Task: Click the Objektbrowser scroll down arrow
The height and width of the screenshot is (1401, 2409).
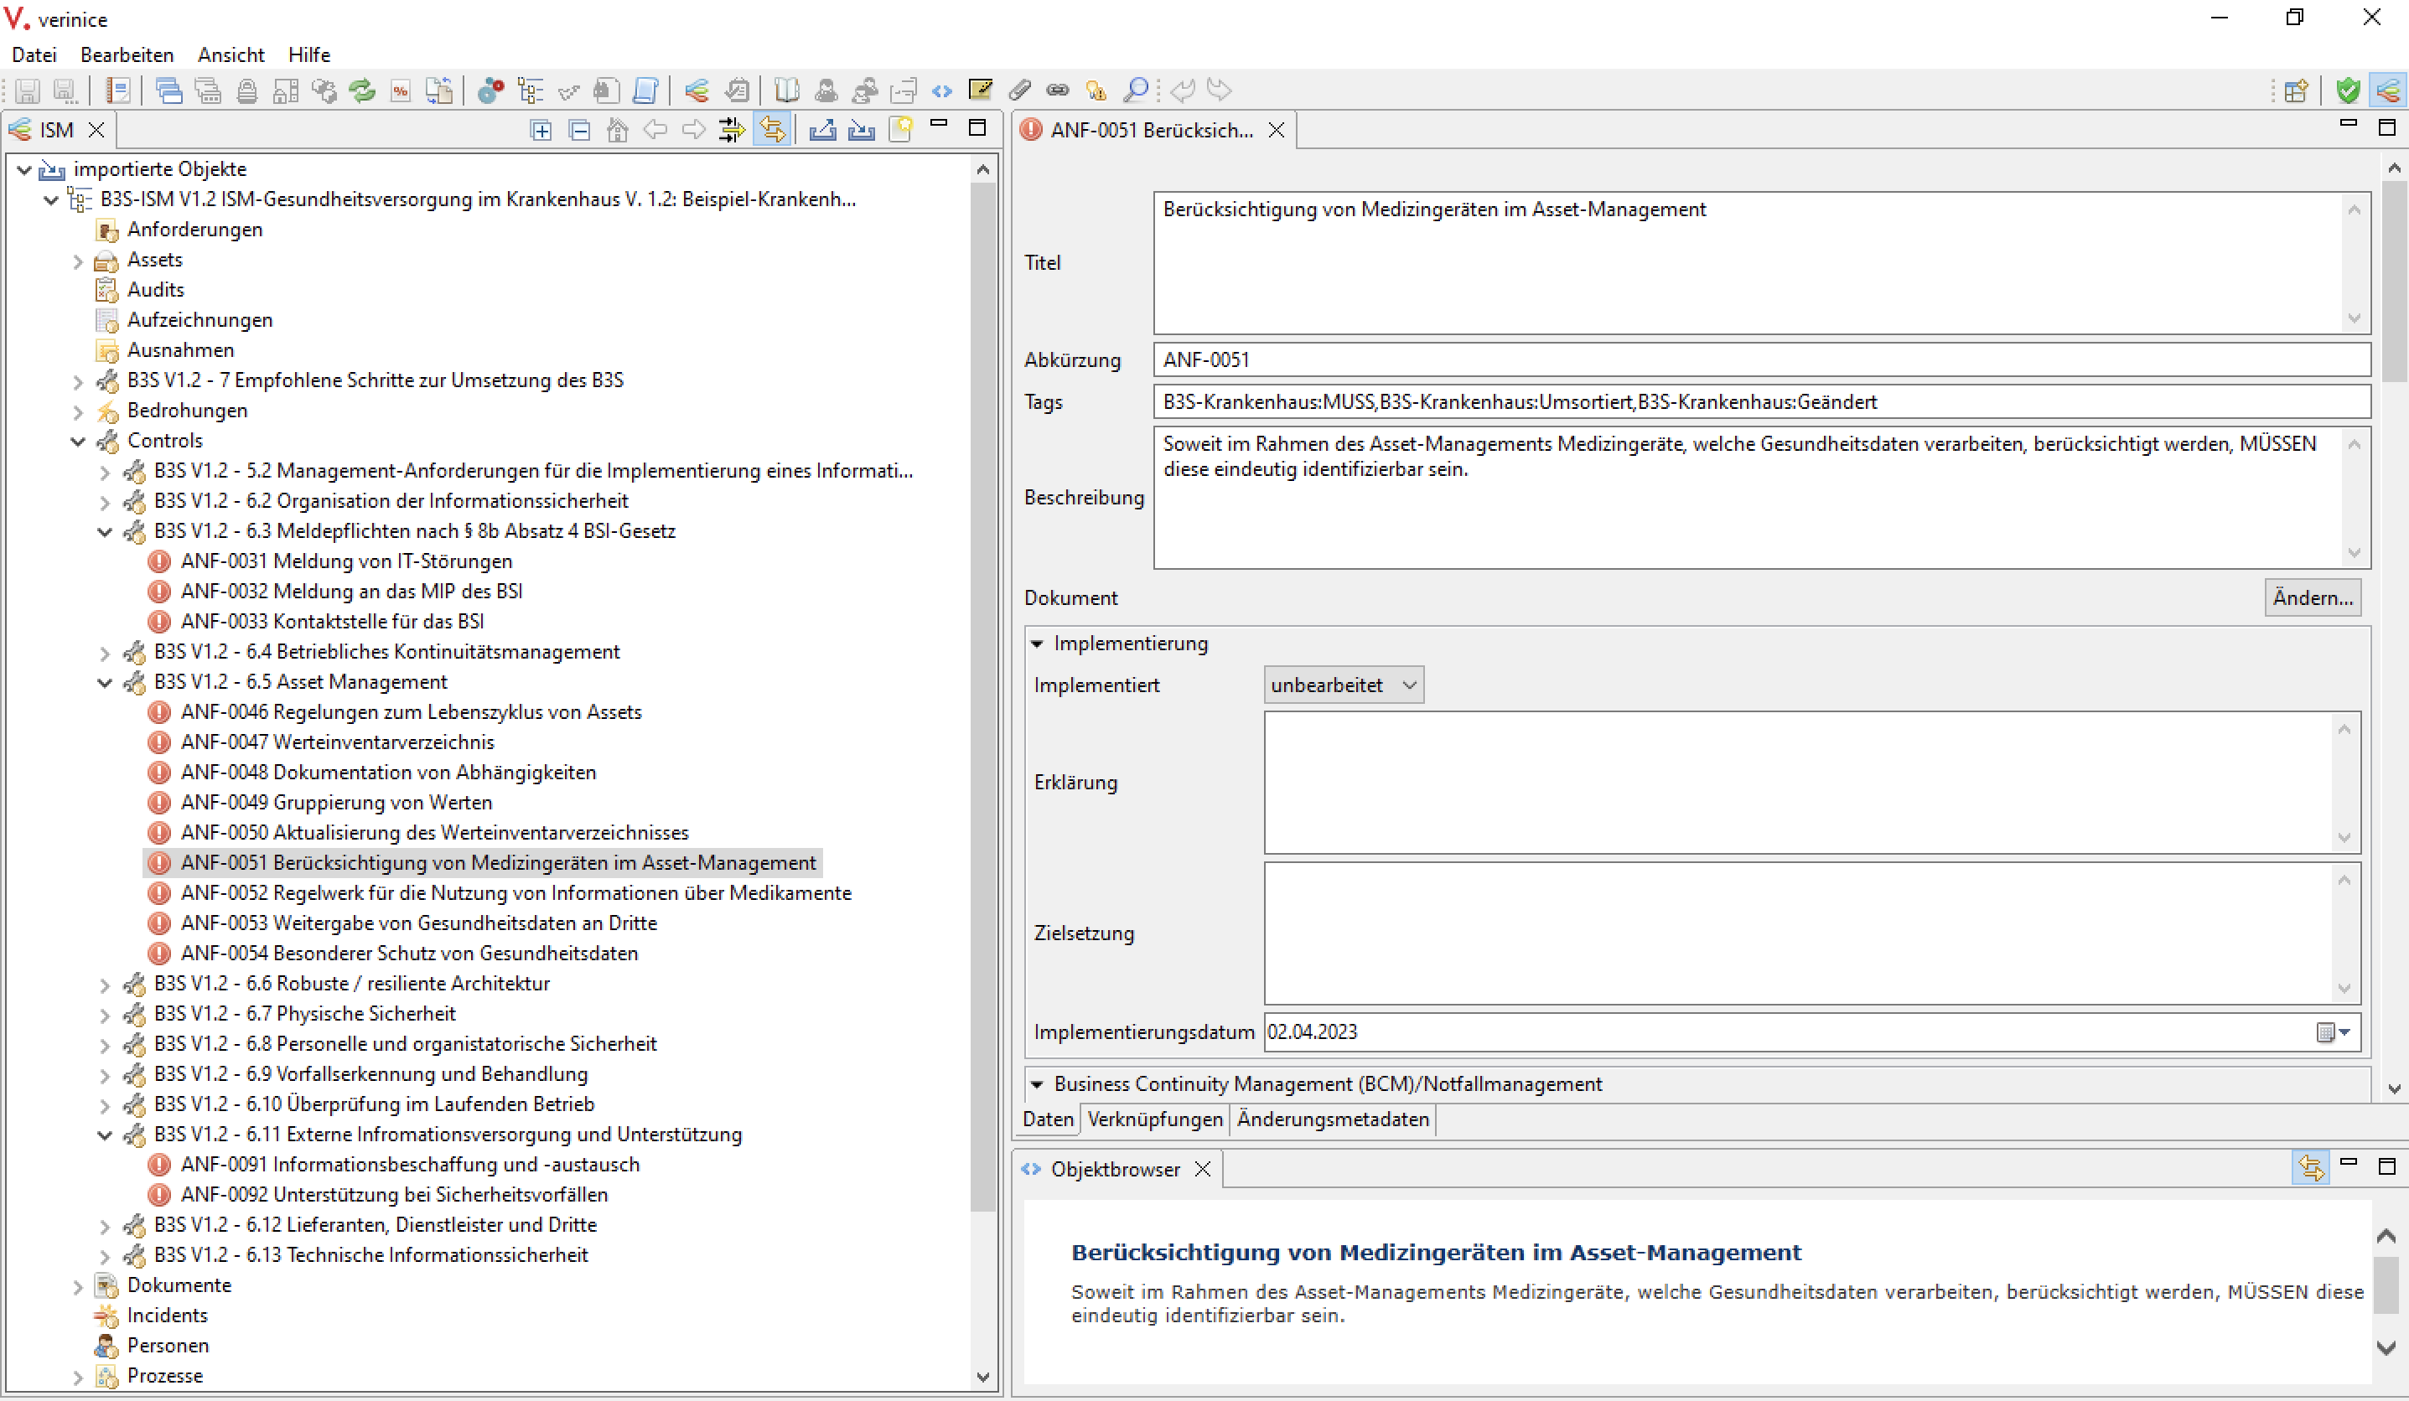Action: point(2386,1347)
